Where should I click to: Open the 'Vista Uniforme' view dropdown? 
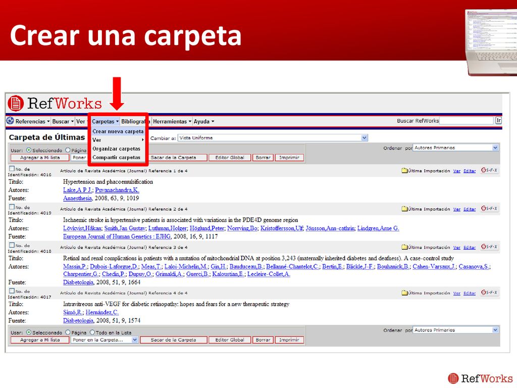point(273,138)
